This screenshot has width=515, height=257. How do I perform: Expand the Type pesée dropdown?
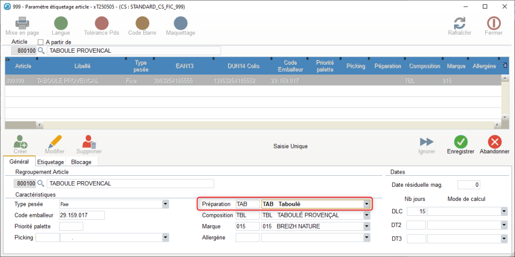coord(165,204)
